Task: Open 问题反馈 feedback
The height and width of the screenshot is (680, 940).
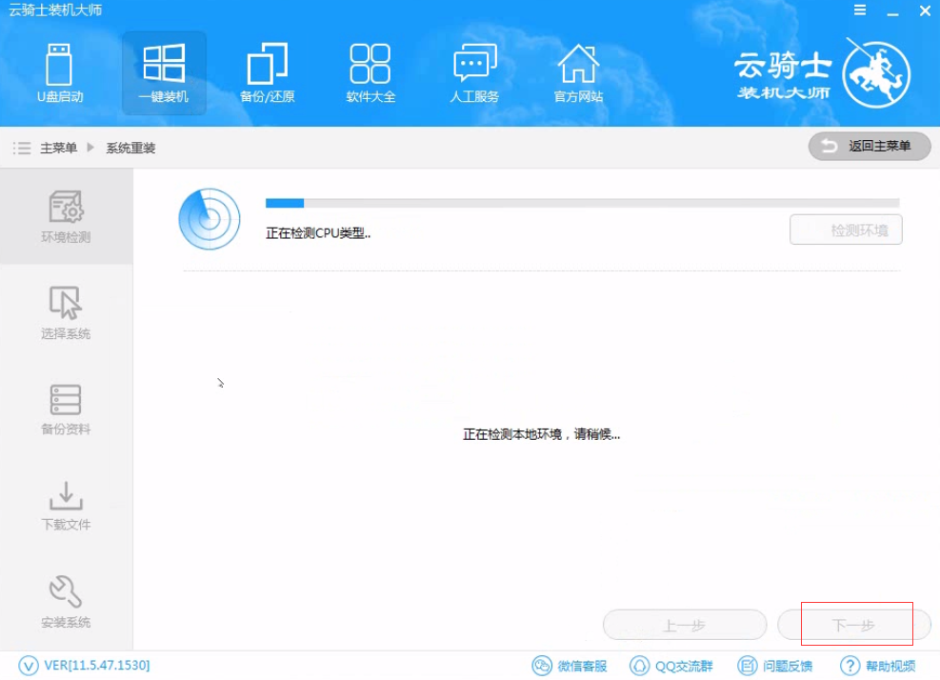Action: pyautogui.click(x=777, y=665)
